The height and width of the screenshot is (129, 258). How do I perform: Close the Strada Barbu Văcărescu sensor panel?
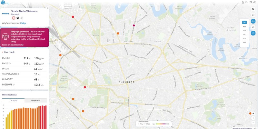click(48, 8)
